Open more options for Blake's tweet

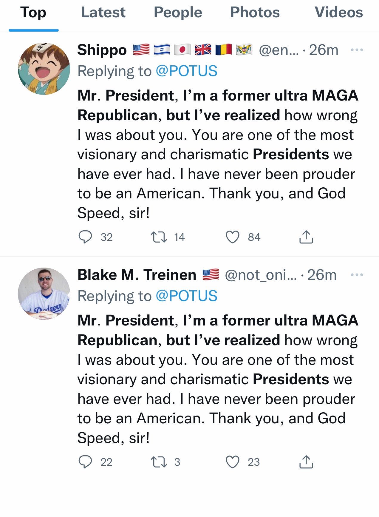(357, 275)
